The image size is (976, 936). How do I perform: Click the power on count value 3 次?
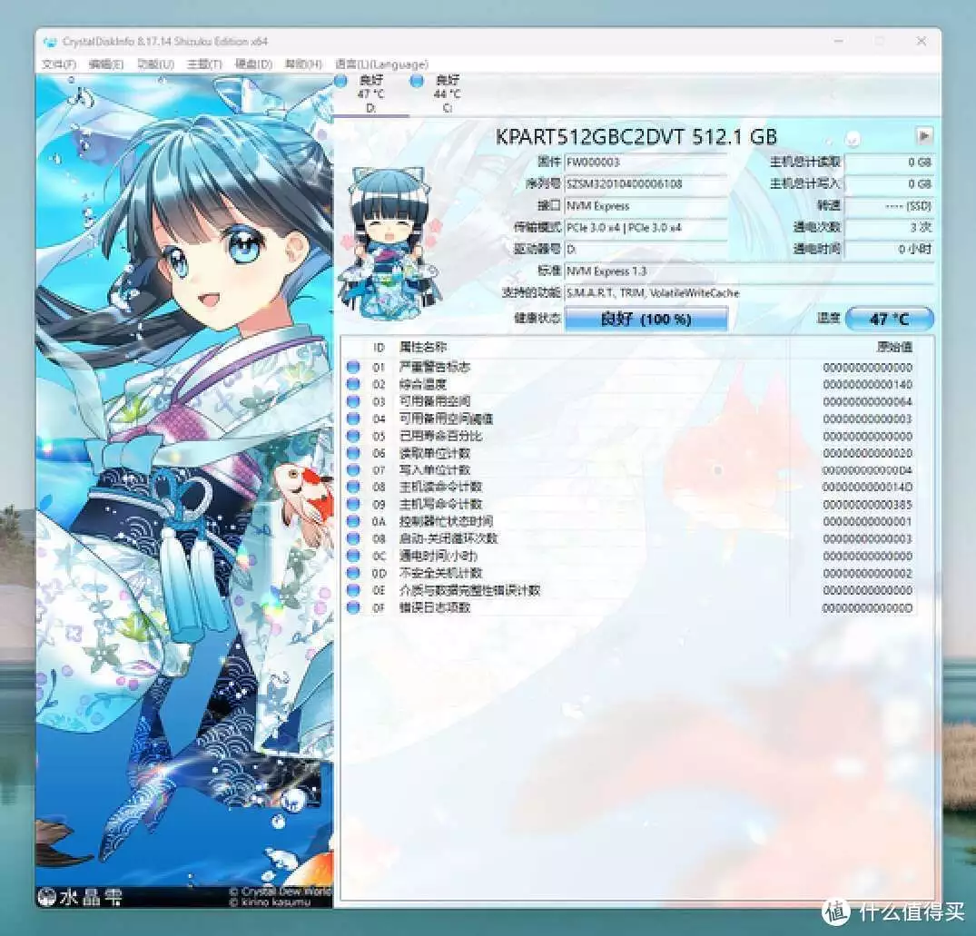(x=889, y=227)
